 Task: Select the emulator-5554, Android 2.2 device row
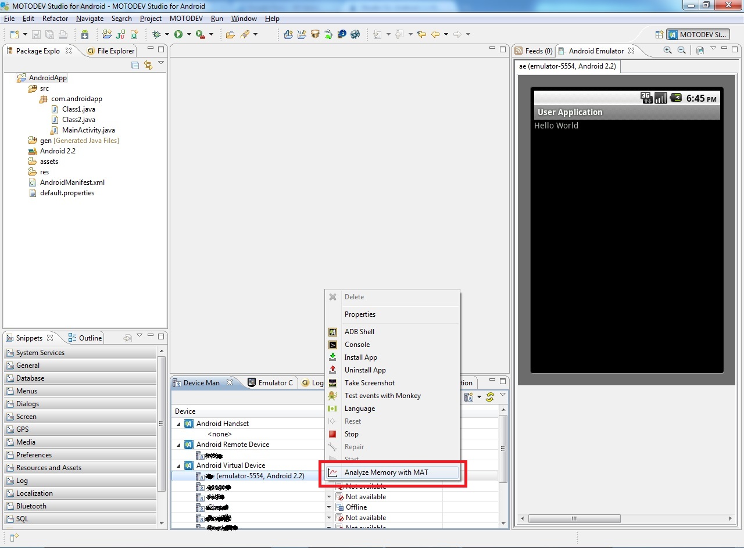click(249, 476)
